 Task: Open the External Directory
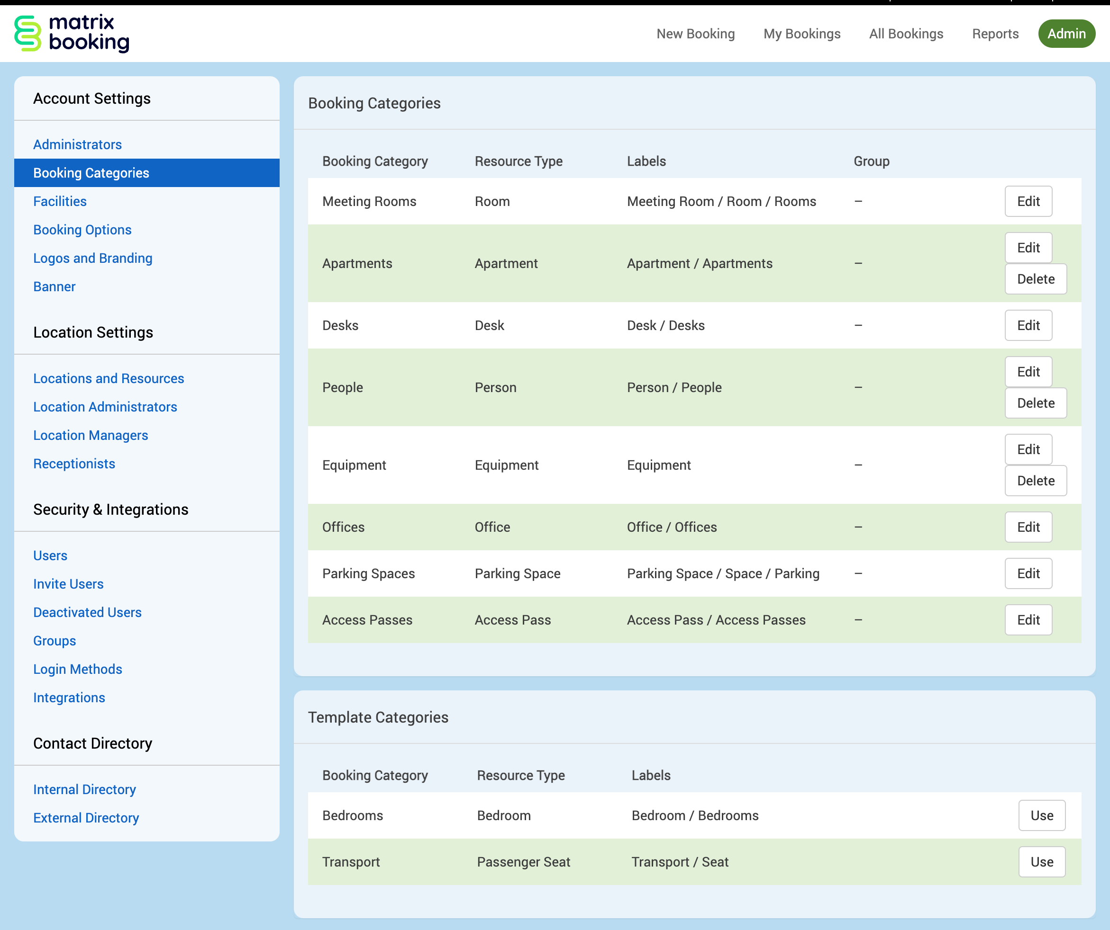tap(86, 817)
